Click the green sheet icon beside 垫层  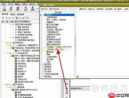(x=16, y=92)
